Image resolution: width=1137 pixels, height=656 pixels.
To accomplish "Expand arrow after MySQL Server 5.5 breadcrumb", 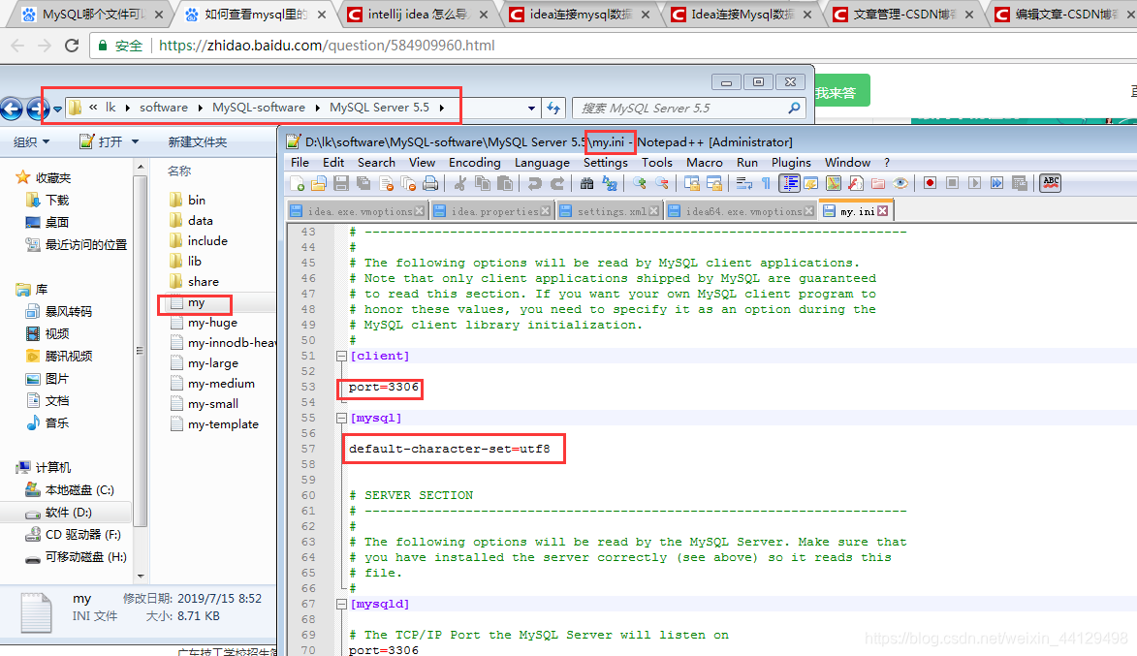I will click(442, 108).
